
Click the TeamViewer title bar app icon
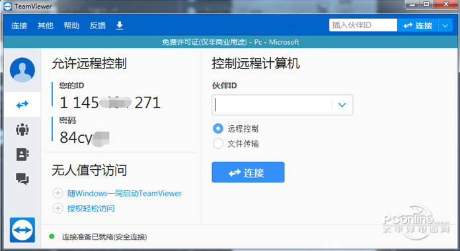tap(8, 6)
